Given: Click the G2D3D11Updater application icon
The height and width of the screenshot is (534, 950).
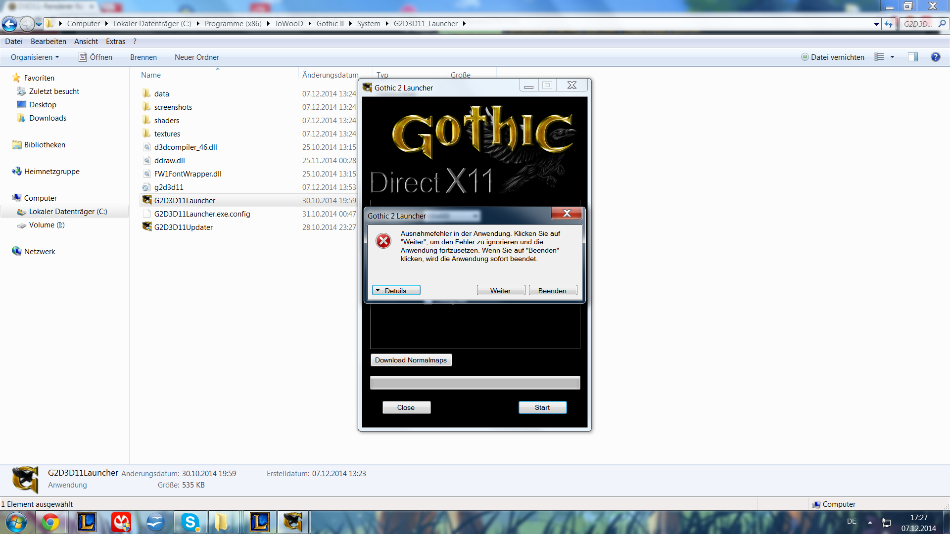Looking at the screenshot, I should pos(147,227).
